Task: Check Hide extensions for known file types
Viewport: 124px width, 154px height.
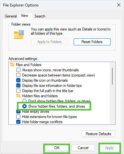Action: point(18,117)
